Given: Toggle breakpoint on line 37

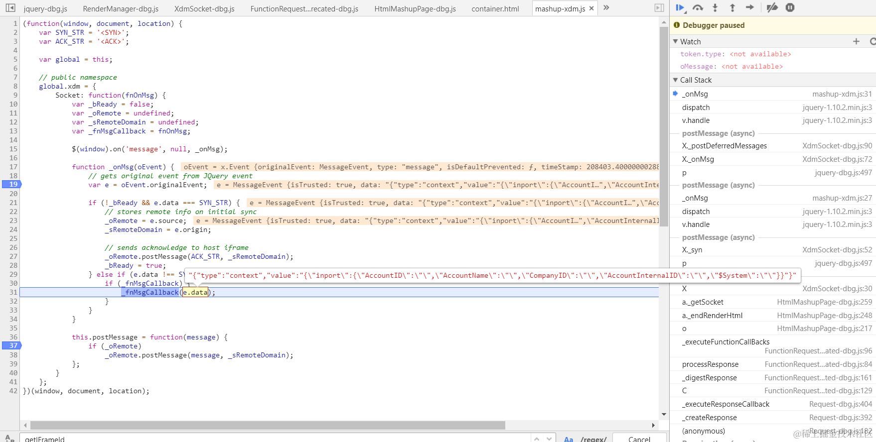Looking at the screenshot, I should [x=11, y=345].
